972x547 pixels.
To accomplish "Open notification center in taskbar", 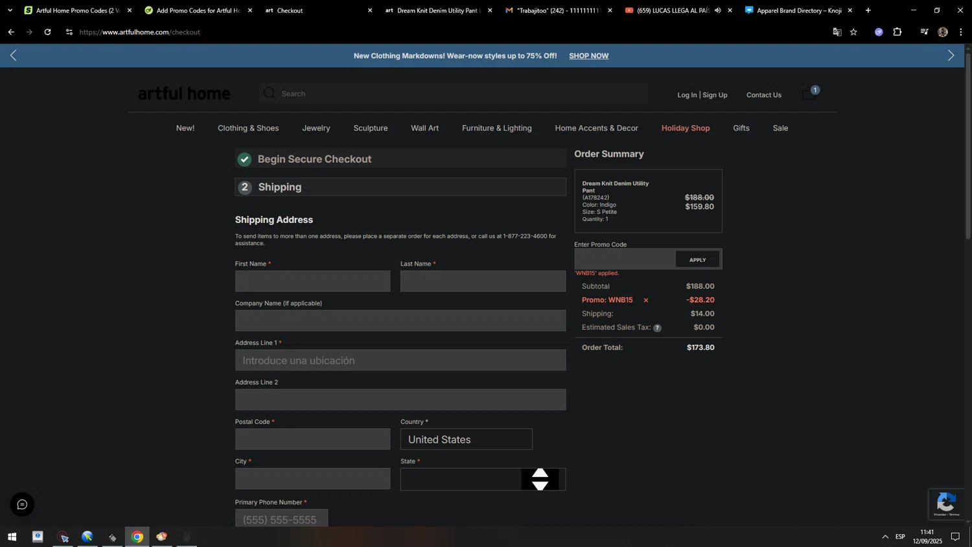I will click(955, 537).
